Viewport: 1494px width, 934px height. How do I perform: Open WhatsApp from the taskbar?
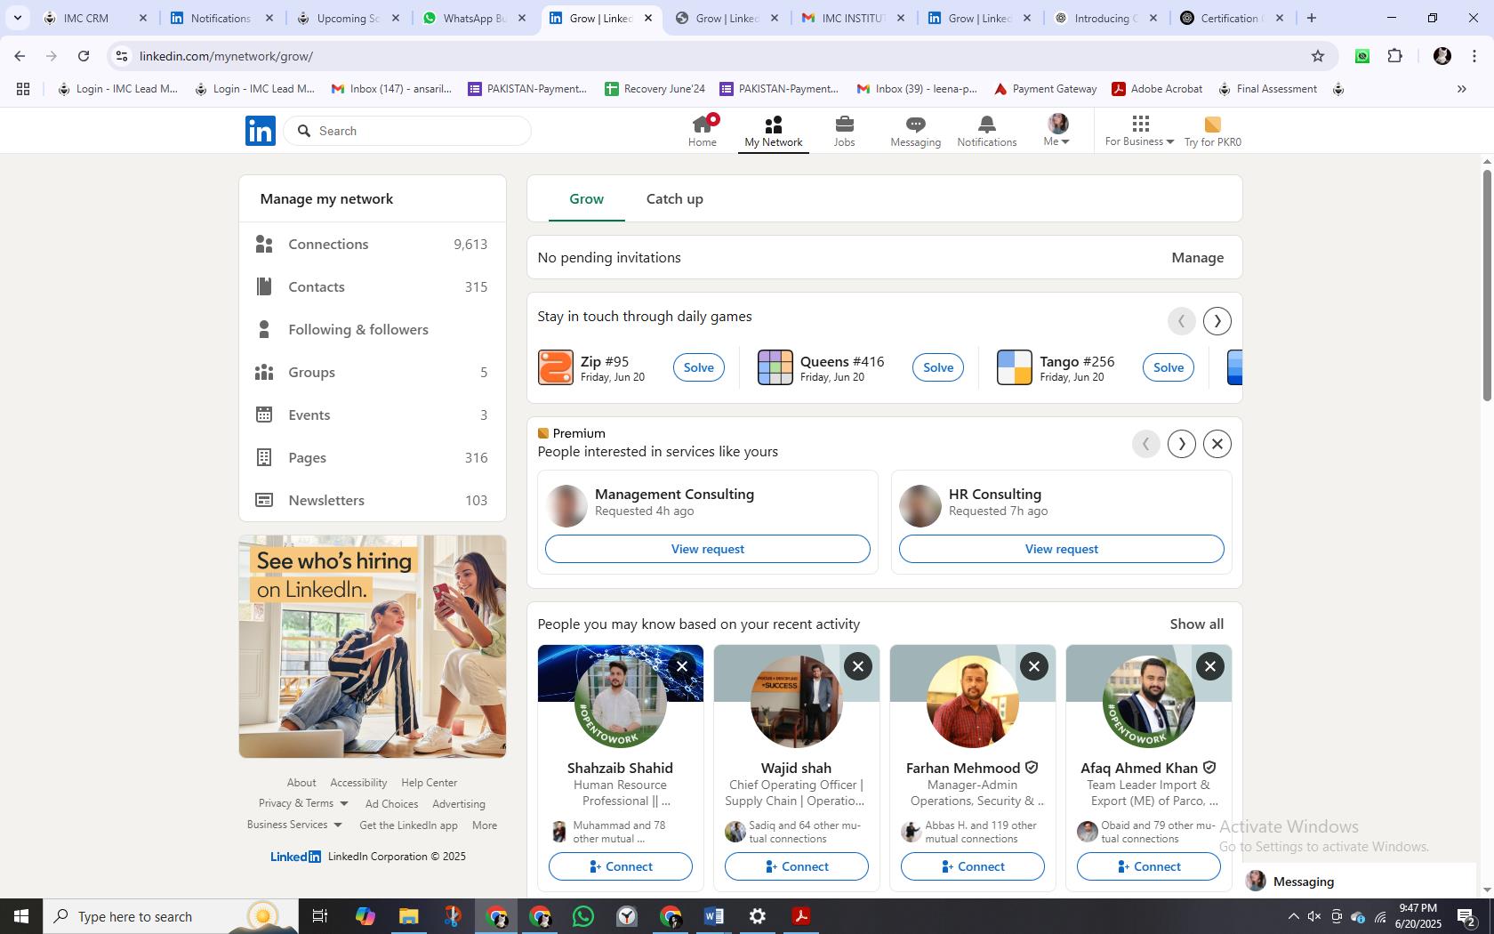583,916
